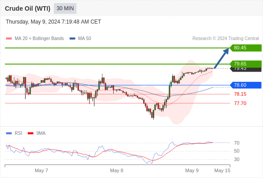This screenshot has width=263, height=178.
Task: Click the 30 MIN timeframe badge
Action: (65, 8)
